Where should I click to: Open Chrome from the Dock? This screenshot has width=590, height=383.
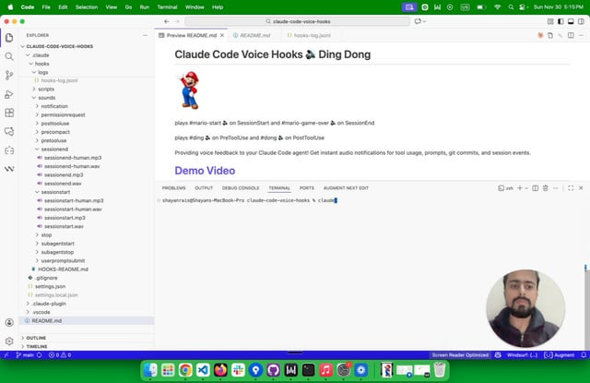tap(185, 370)
